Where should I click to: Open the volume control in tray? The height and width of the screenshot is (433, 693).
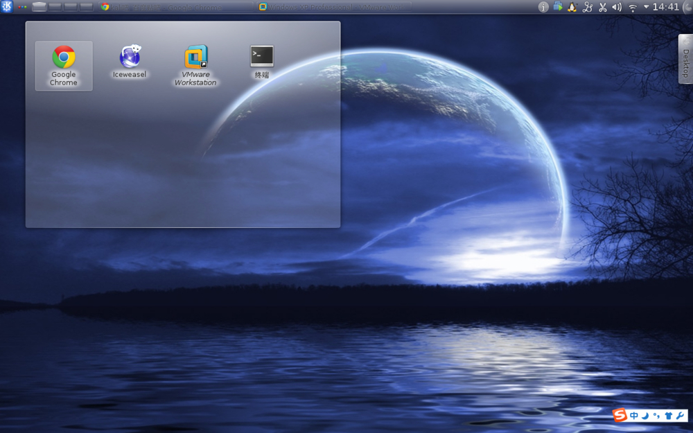pyautogui.click(x=617, y=7)
